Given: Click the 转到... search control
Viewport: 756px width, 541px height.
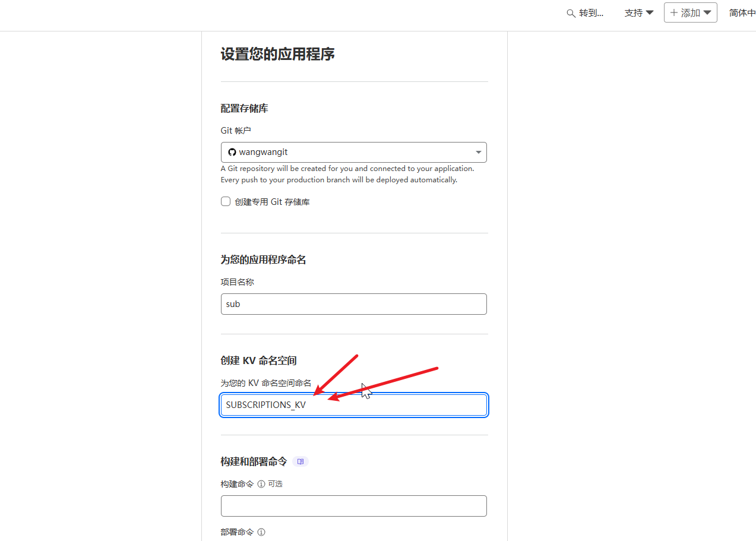Looking at the screenshot, I should [585, 12].
